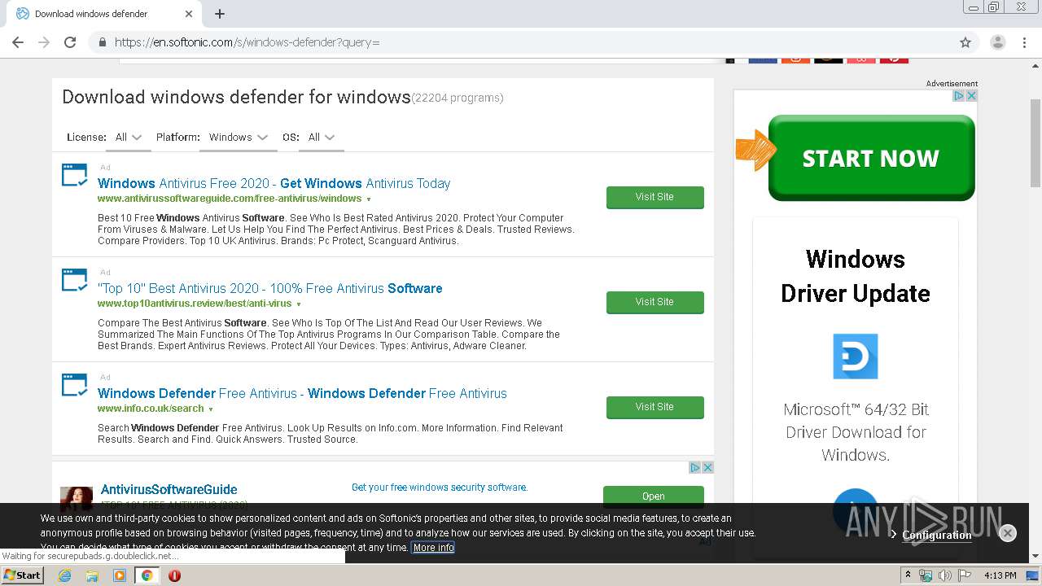Open the Windows Start menu
This screenshot has width=1042, height=586.
click(23, 575)
